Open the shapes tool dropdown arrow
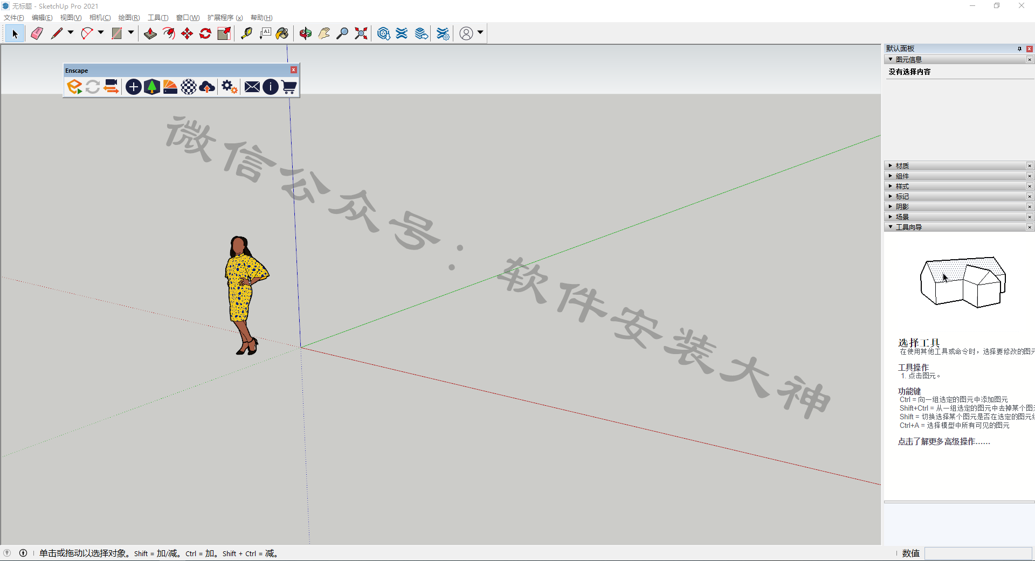This screenshot has width=1035, height=561. [x=130, y=33]
